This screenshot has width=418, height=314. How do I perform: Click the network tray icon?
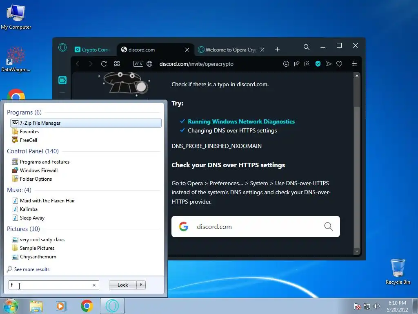click(x=367, y=306)
